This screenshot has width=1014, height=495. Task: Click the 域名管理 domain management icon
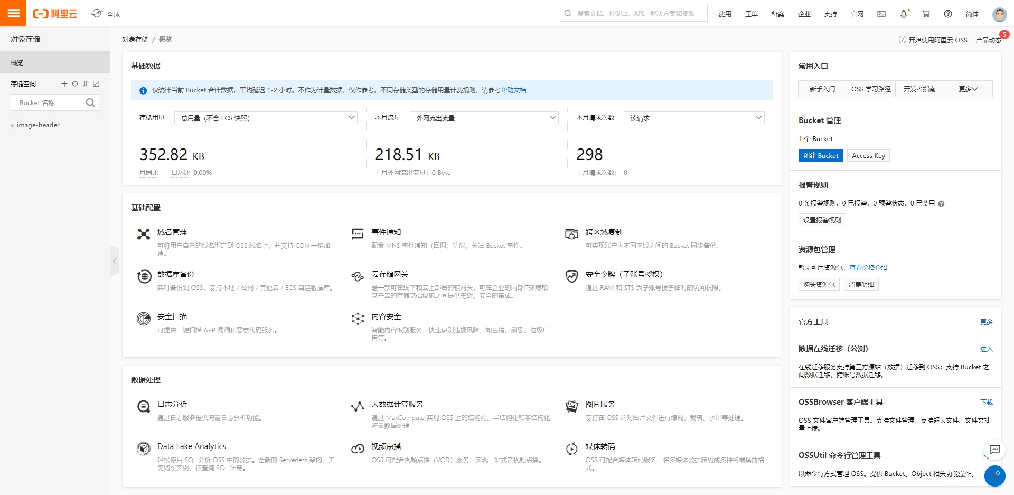tap(144, 234)
